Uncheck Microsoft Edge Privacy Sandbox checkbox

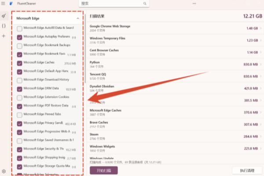tap(19, 124)
